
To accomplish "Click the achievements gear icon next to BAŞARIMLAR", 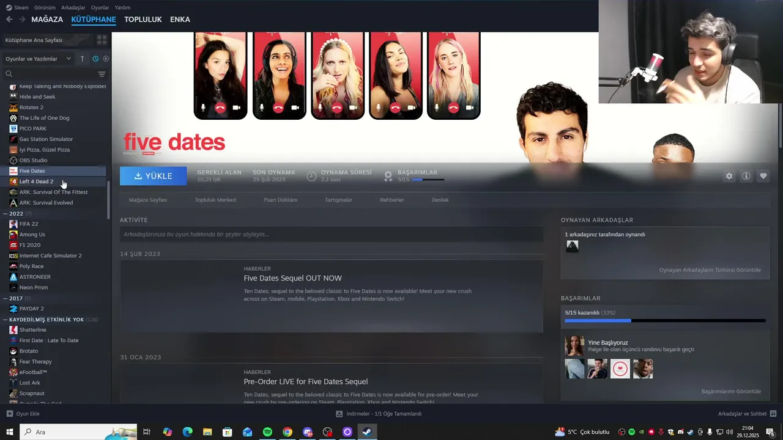I will (x=388, y=176).
